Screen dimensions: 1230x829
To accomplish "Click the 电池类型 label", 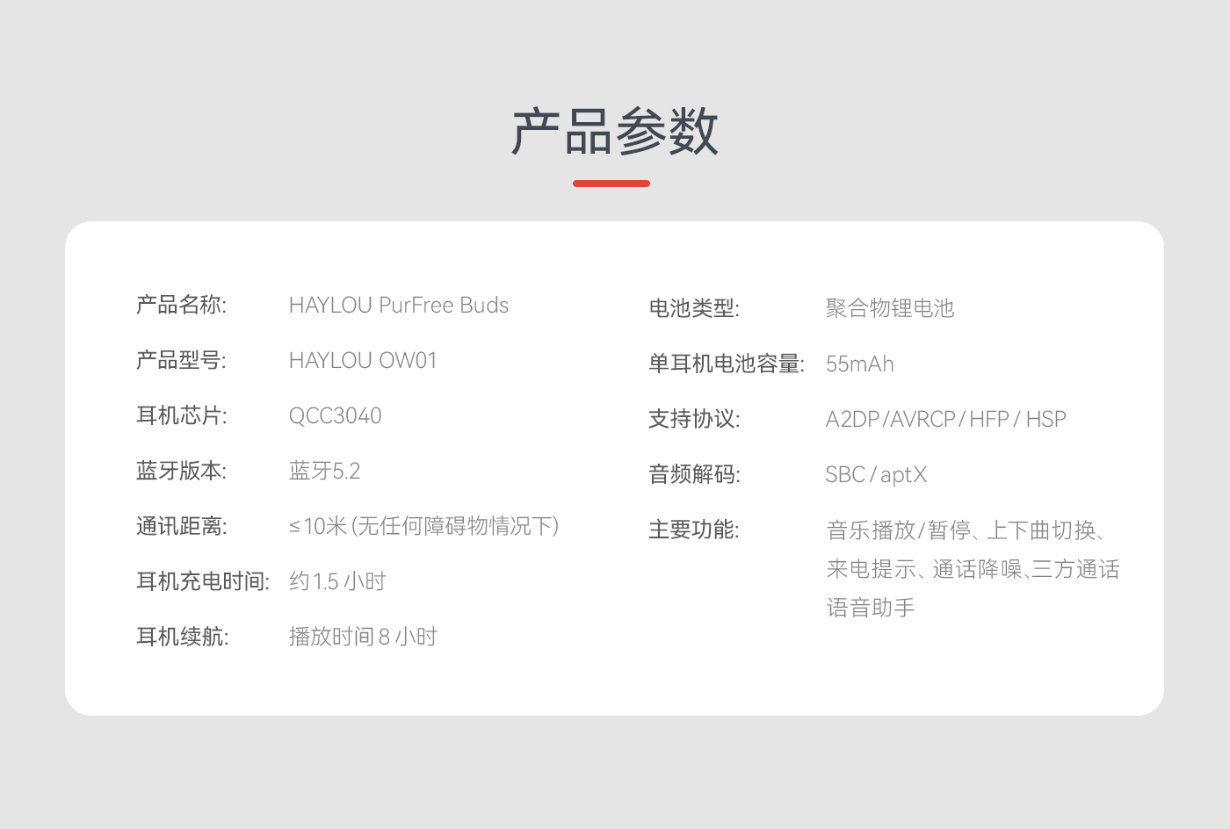I will pyautogui.click(x=694, y=308).
